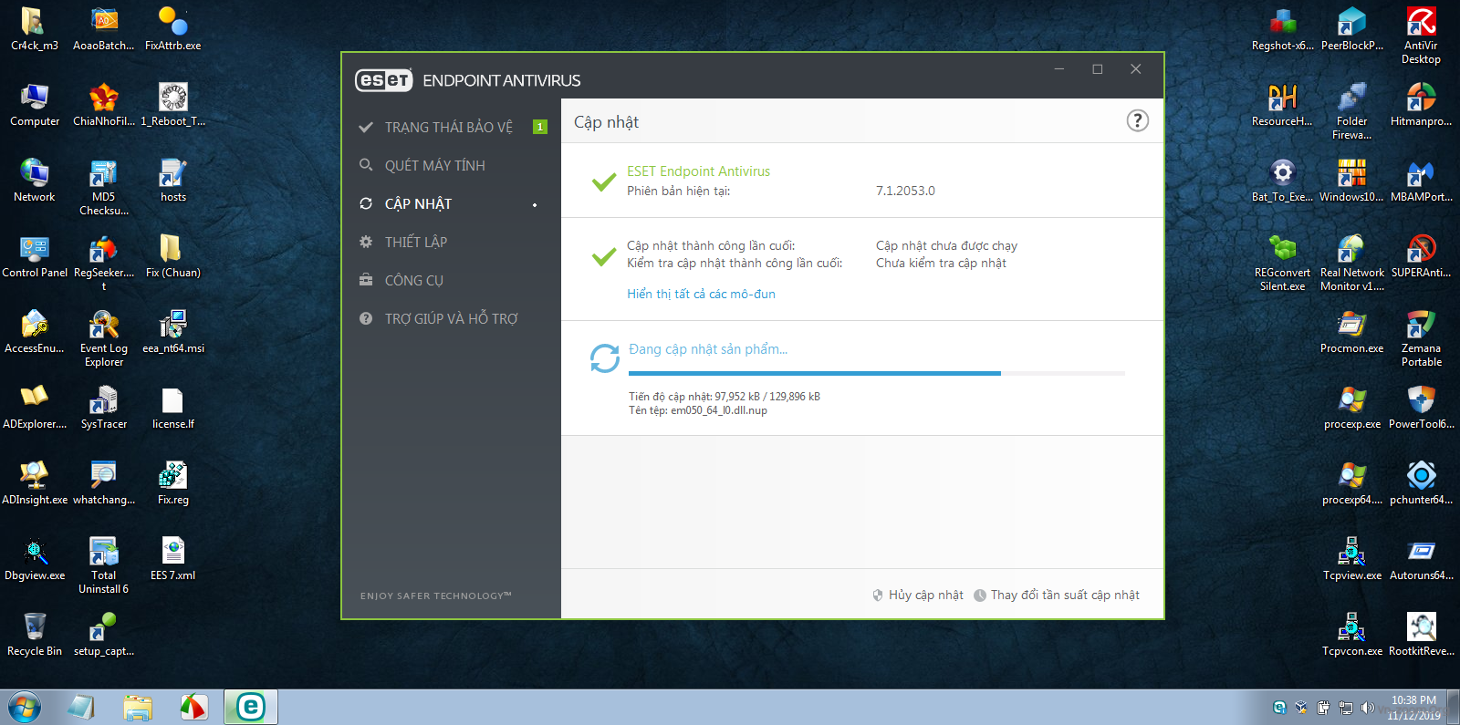Click the system tray clock
The height and width of the screenshot is (725, 1460).
click(x=1413, y=708)
